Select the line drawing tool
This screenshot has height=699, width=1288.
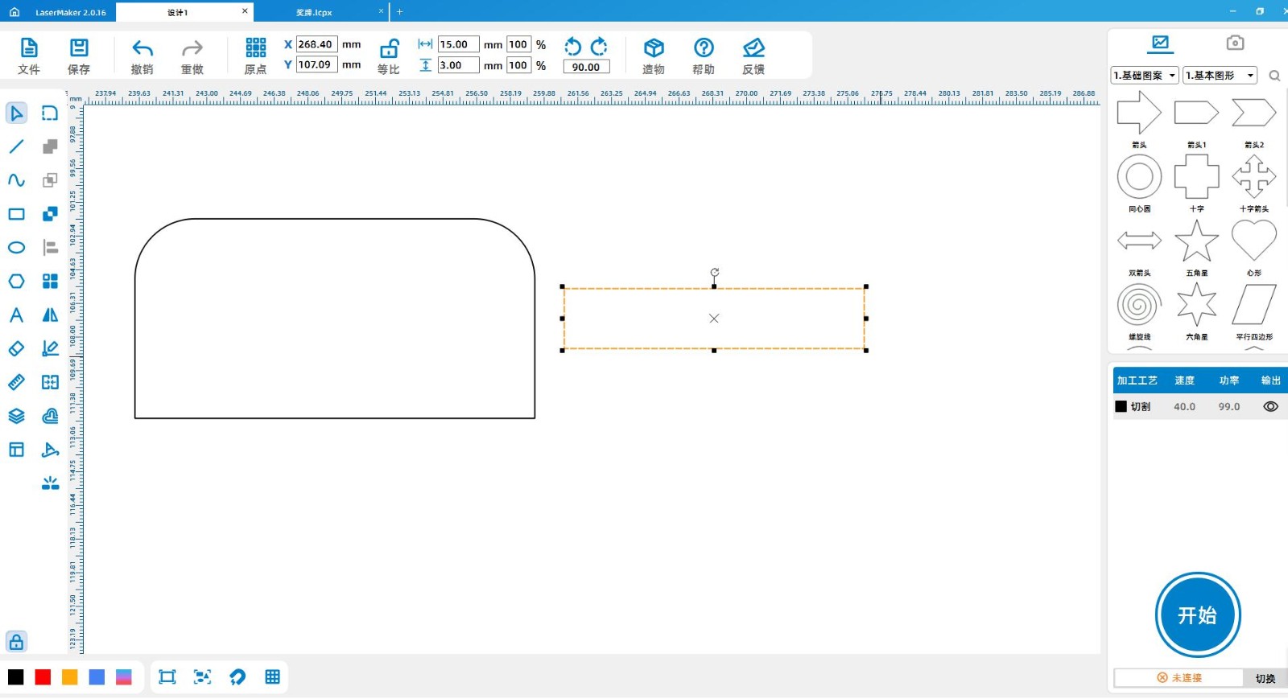coord(16,146)
